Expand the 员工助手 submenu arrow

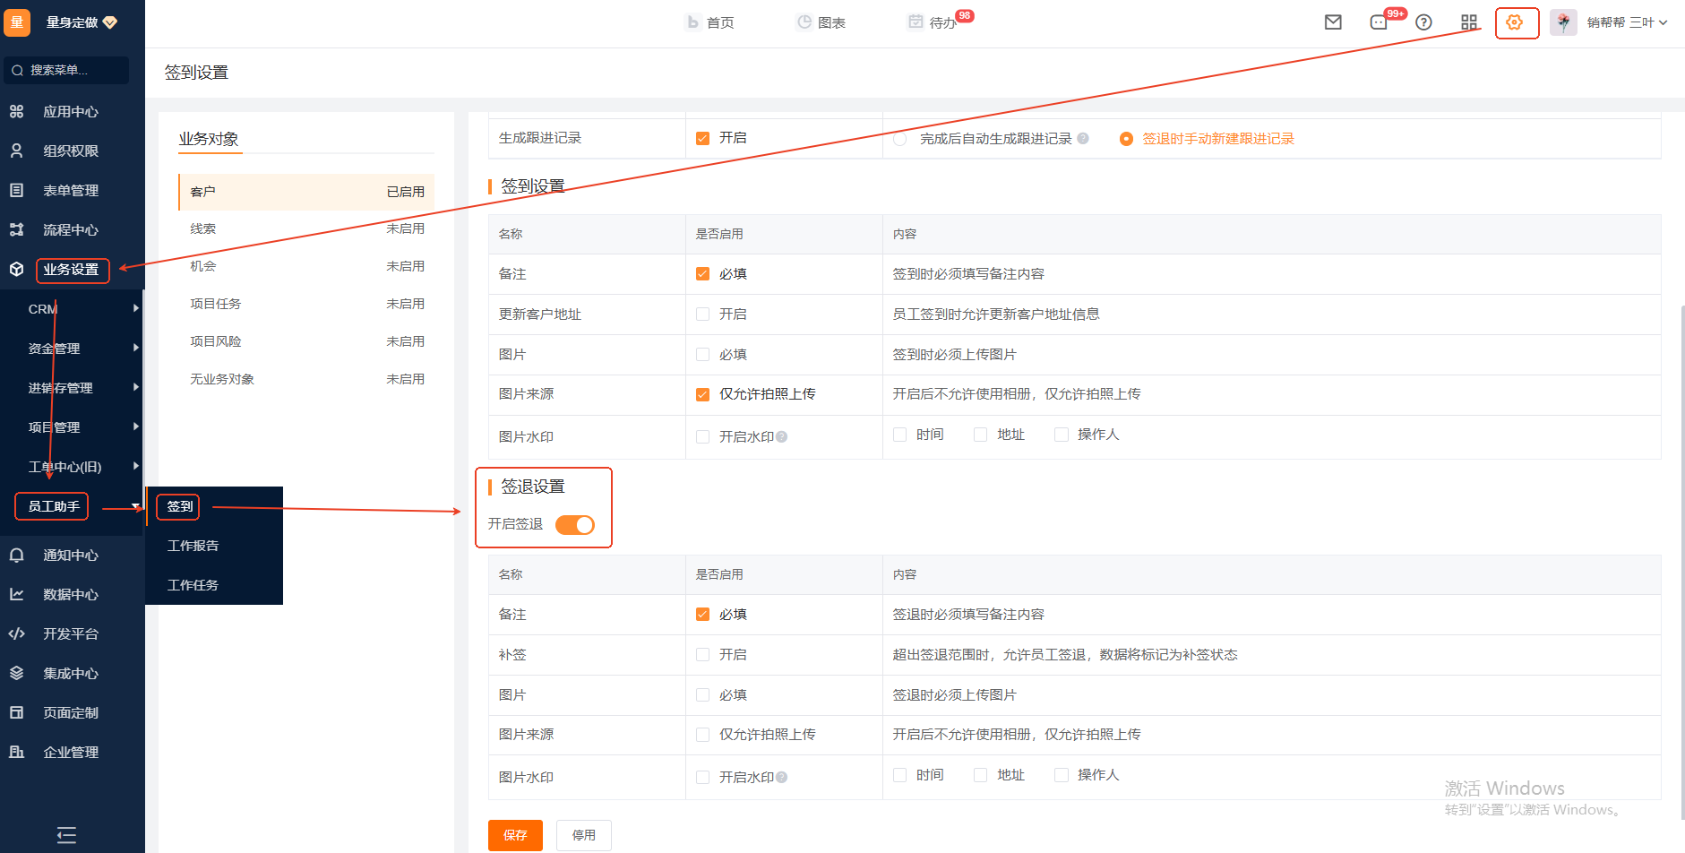click(136, 506)
